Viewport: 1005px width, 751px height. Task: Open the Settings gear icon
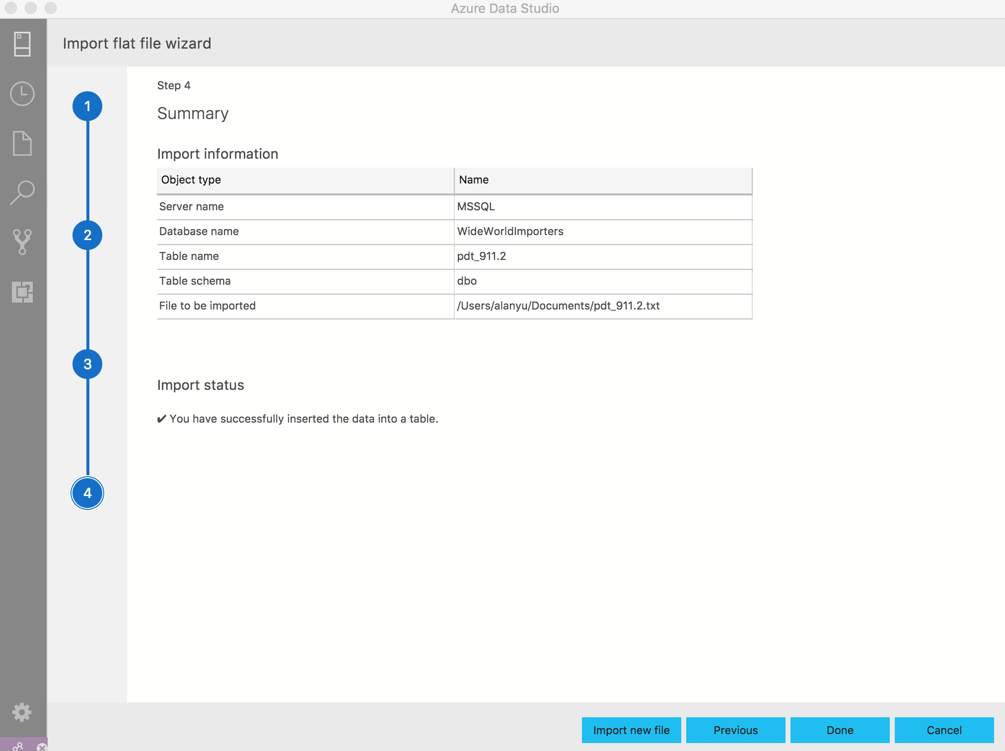point(21,712)
